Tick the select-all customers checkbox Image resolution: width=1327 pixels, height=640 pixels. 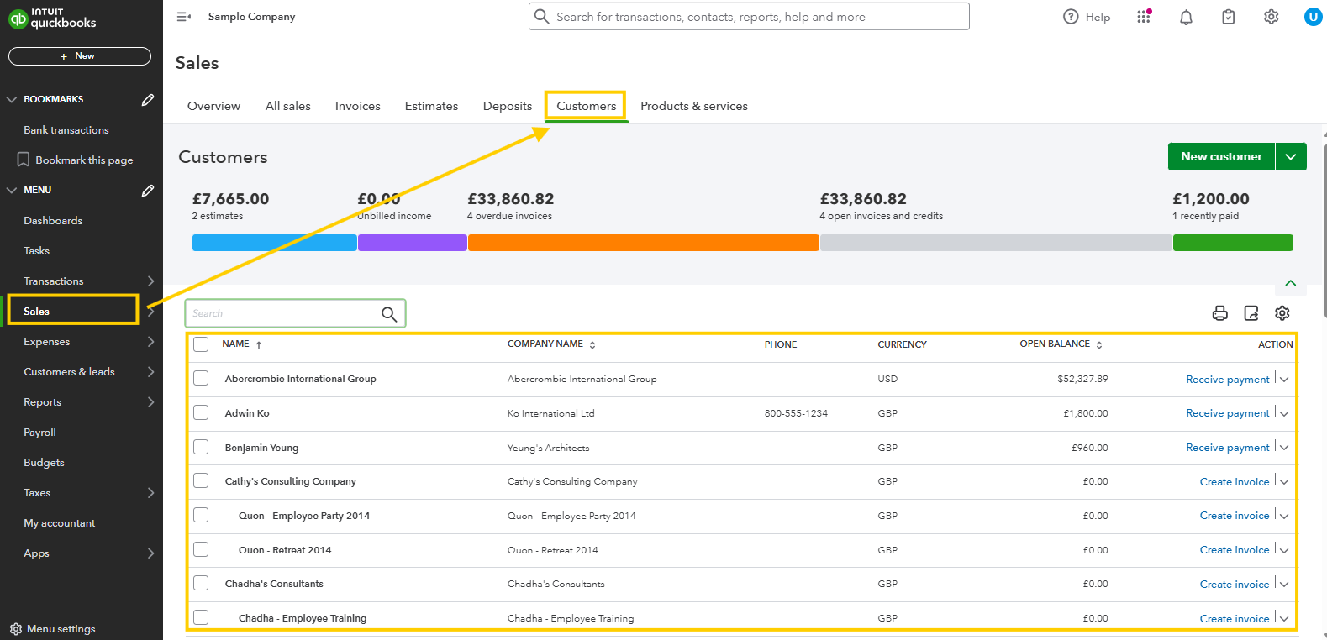201,344
